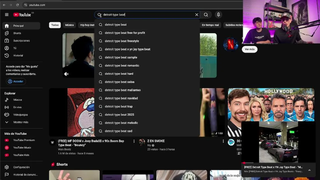The image size is (320, 180).
Task: Open options menu for the MF DOOM video
Action: (x=134, y=141)
